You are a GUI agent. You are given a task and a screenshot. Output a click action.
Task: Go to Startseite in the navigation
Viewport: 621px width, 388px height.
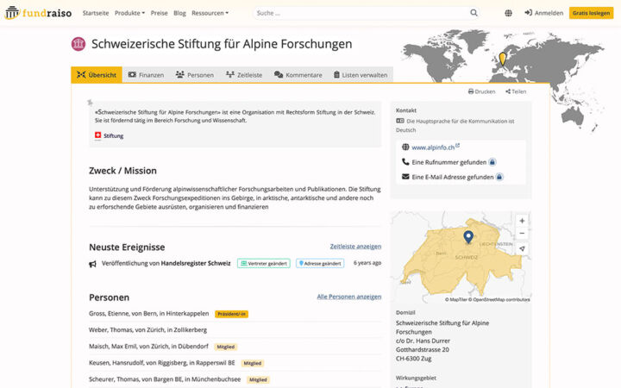[x=96, y=13]
